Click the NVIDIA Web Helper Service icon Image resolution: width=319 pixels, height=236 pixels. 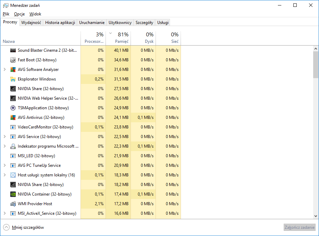click(x=13, y=98)
